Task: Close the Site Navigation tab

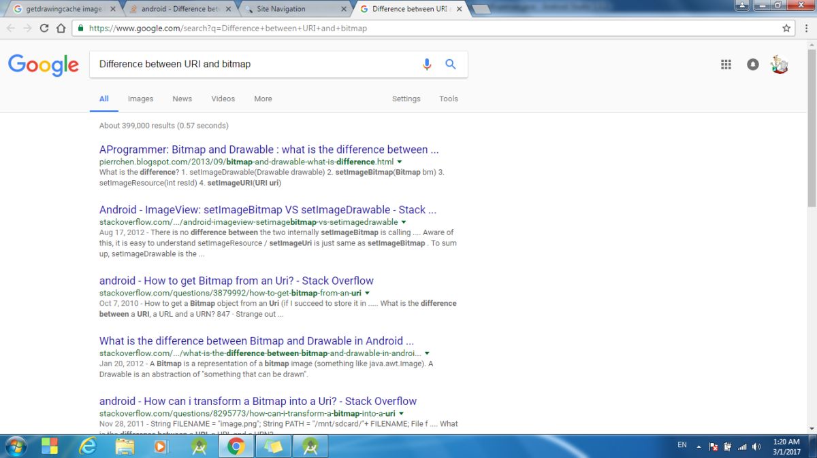Action: (344, 10)
